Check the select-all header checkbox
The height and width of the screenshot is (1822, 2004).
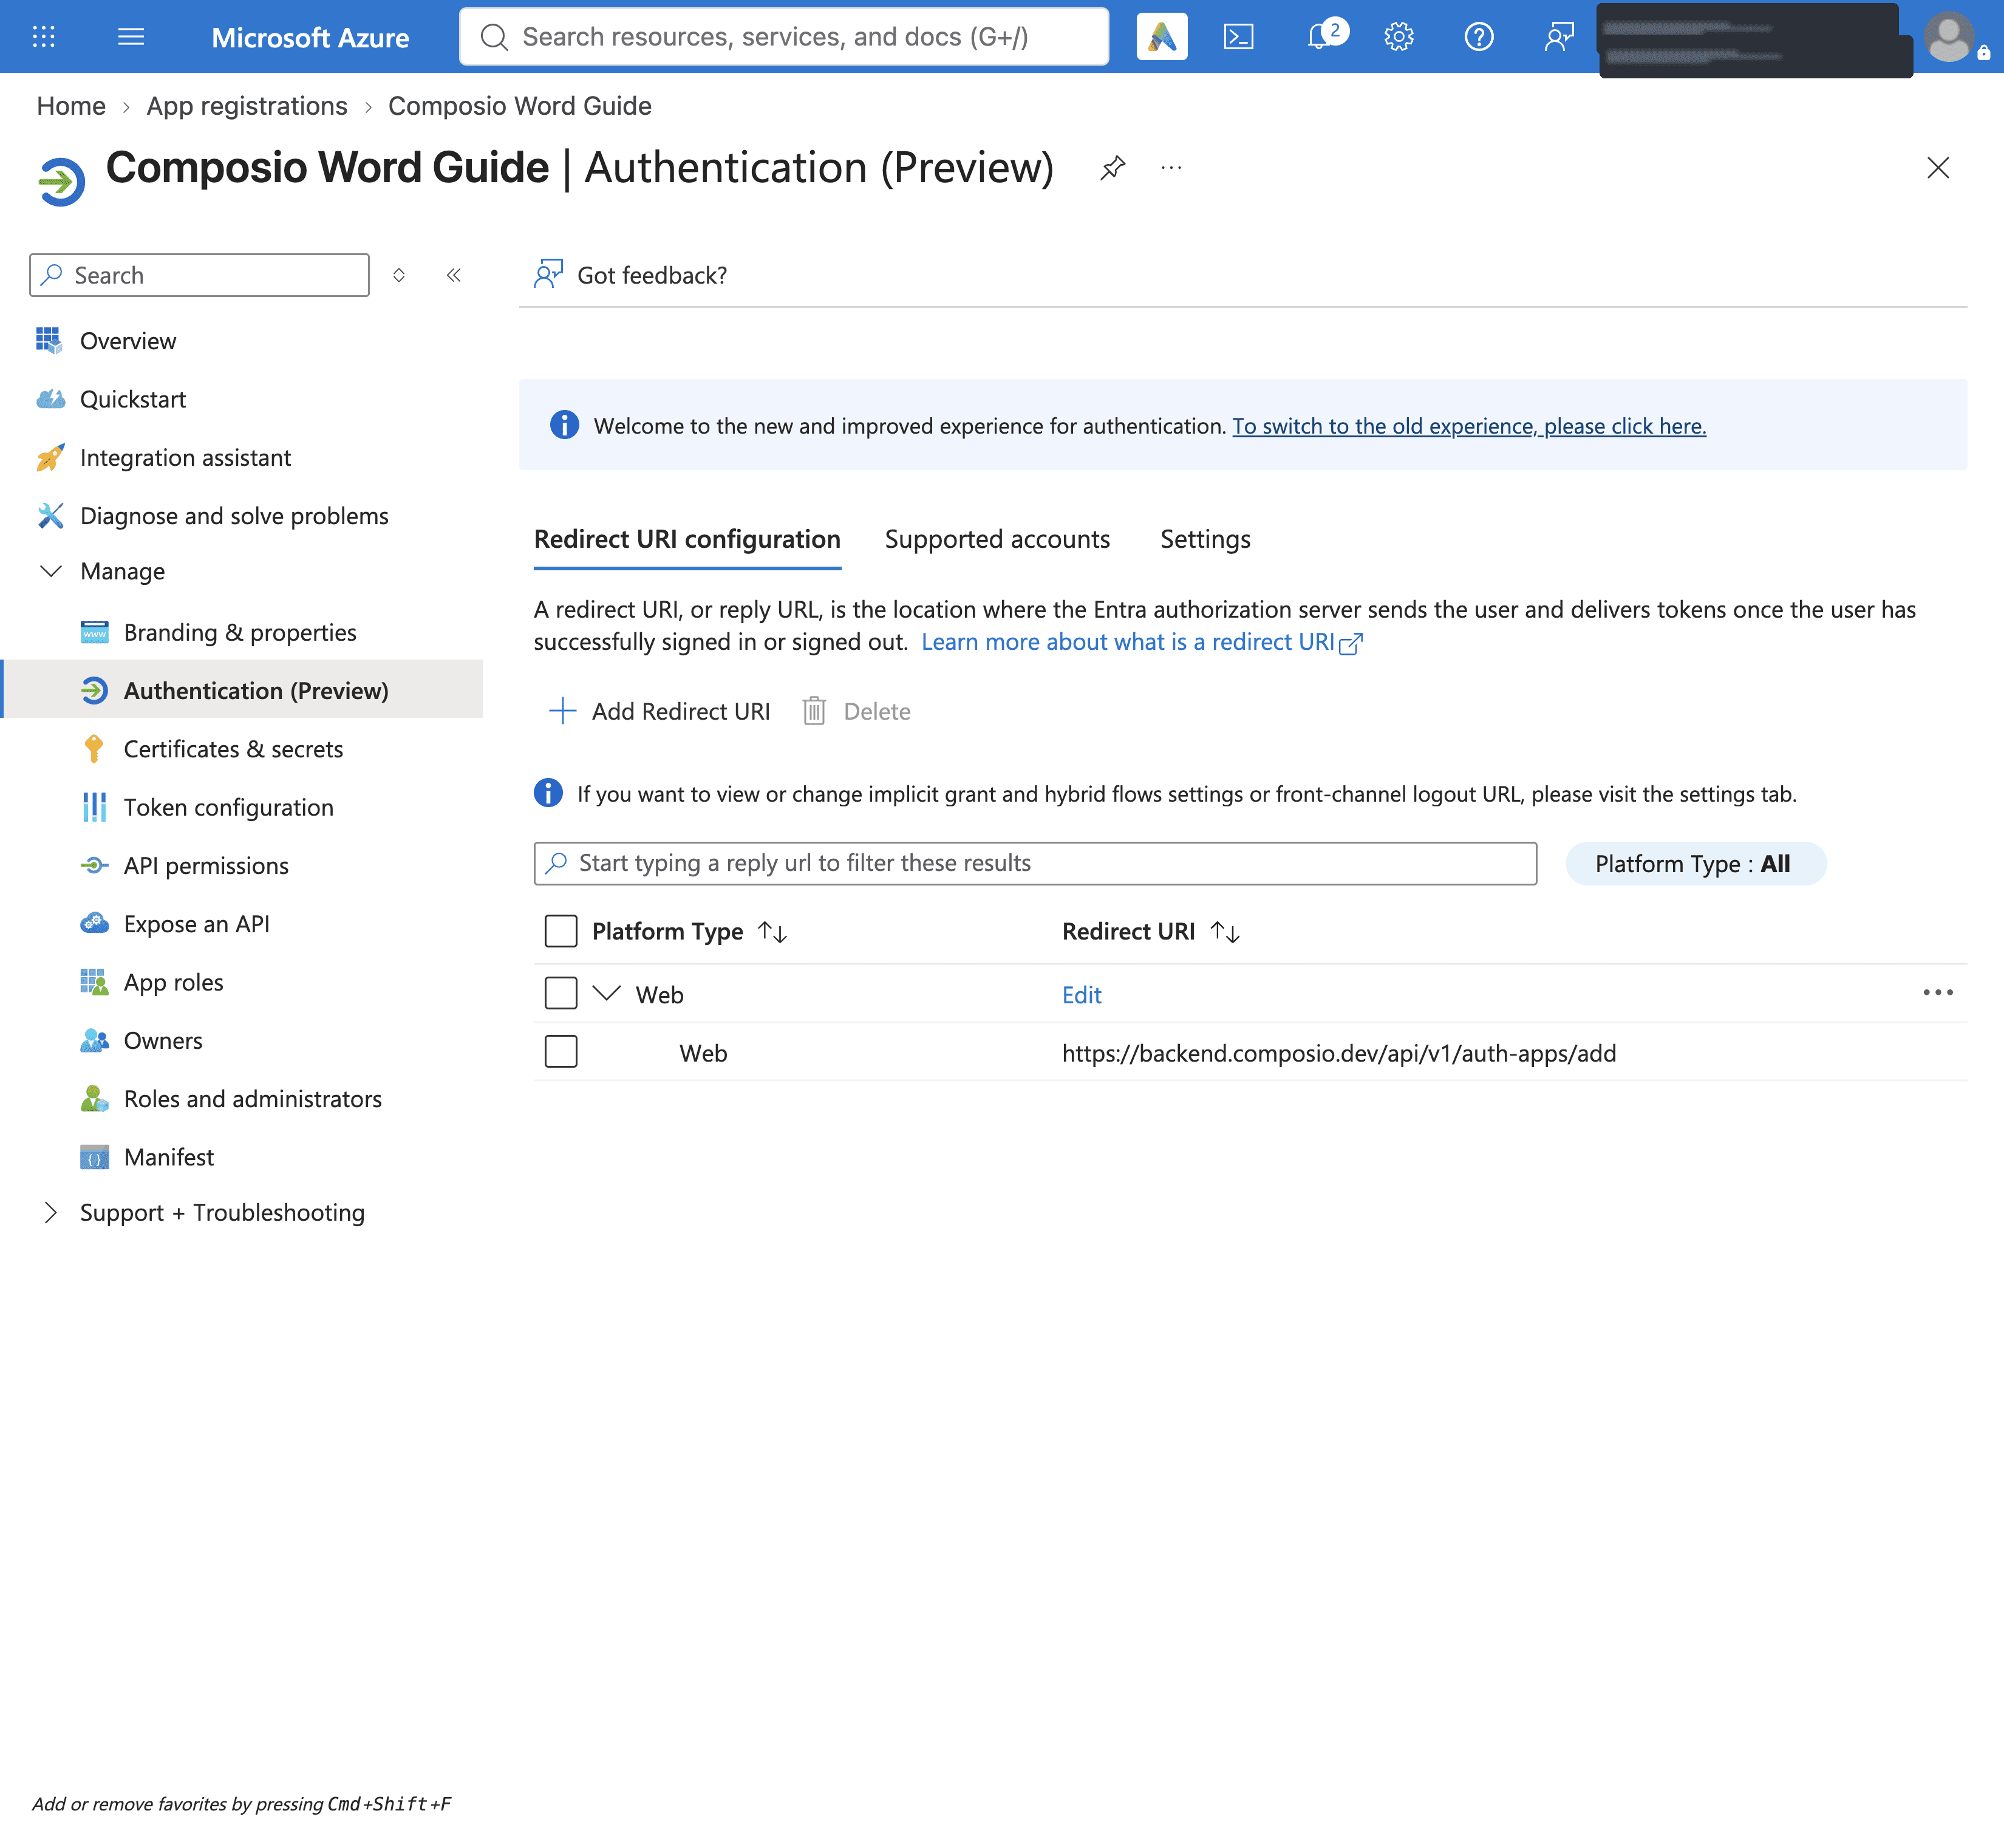[561, 932]
